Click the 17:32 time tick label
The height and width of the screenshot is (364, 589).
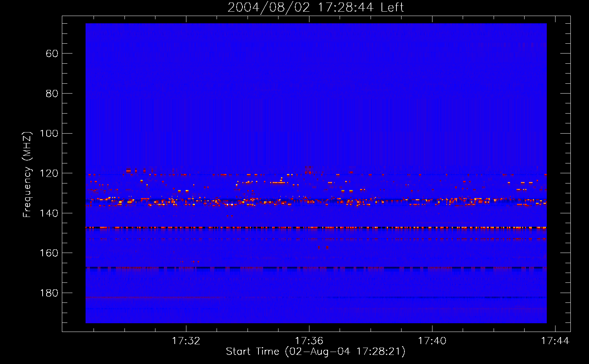(186, 341)
